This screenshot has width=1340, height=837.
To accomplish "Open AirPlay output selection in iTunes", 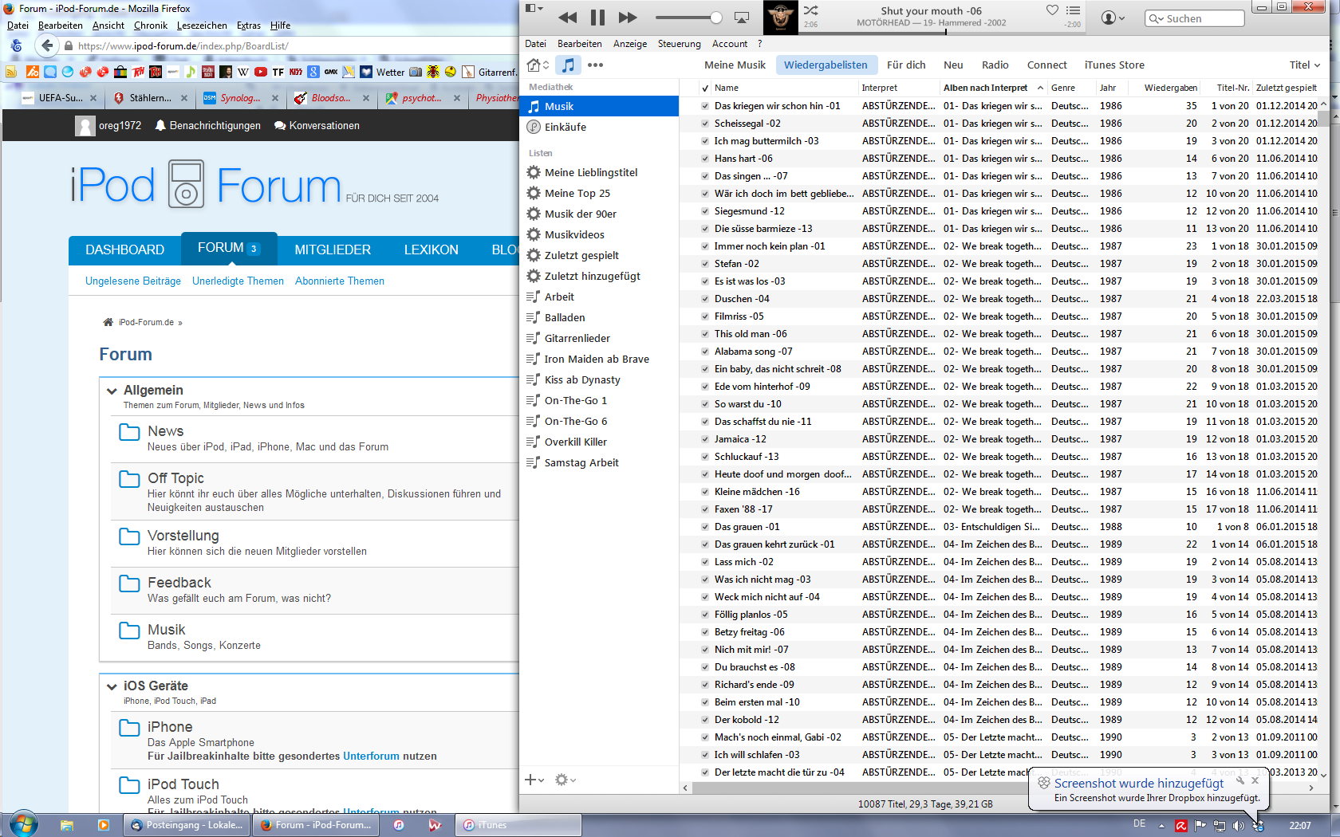I will click(x=742, y=18).
